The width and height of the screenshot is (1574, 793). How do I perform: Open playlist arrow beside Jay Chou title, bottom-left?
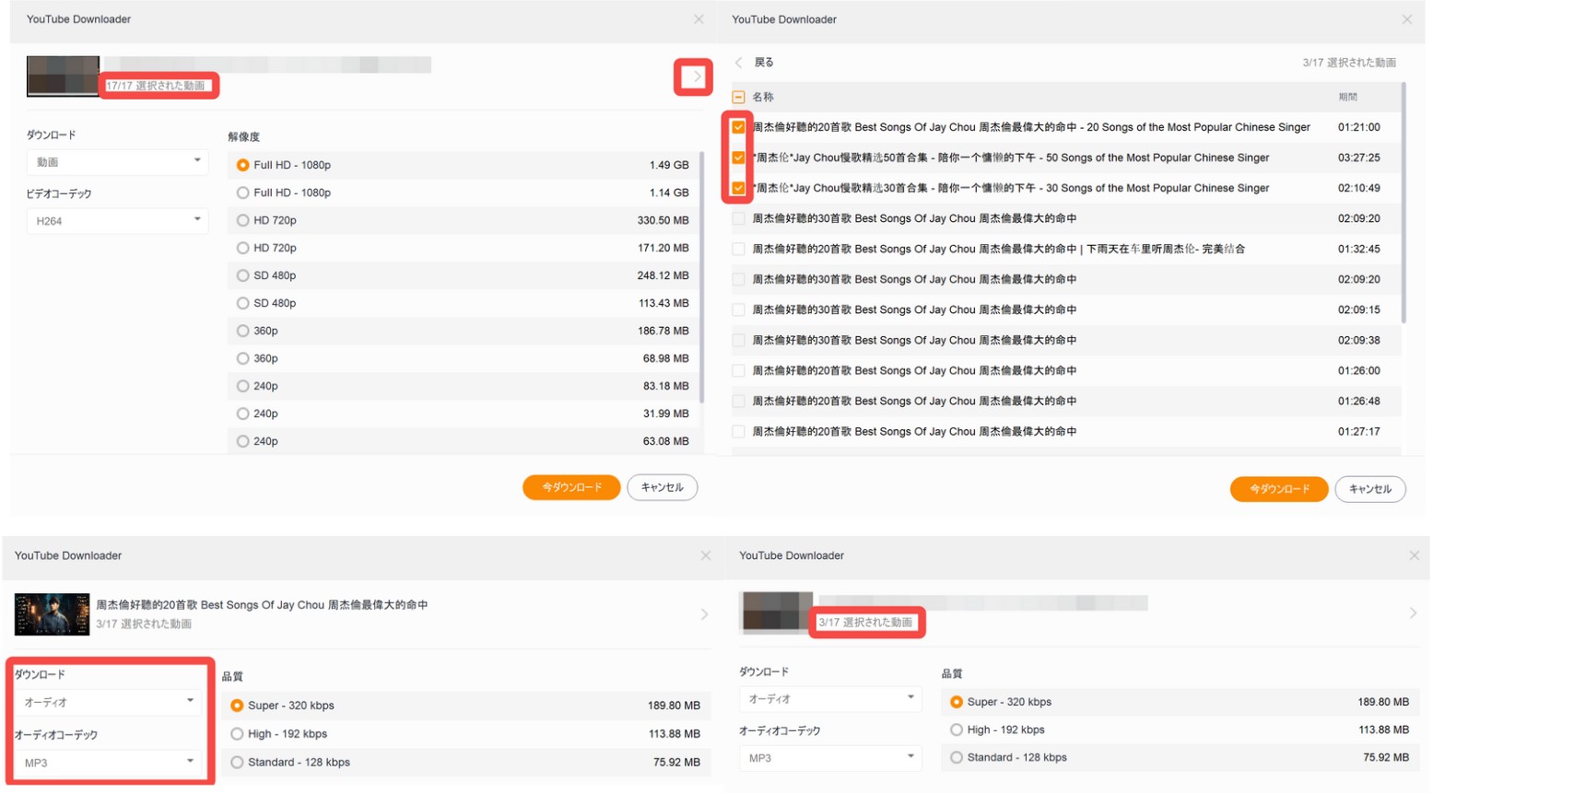[x=705, y=614]
